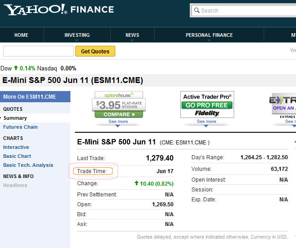This screenshot has height=248, width=296.
Task: Expand the PERSONAL FINANCE menu dropdown
Action: pyautogui.click(x=209, y=35)
